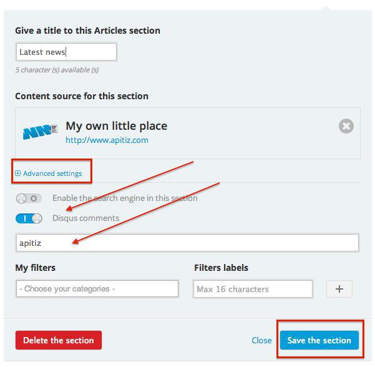Disable the Disqus comments toggle
The height and width of the screenshot is (367, 375).
click(x=29, y=218)
